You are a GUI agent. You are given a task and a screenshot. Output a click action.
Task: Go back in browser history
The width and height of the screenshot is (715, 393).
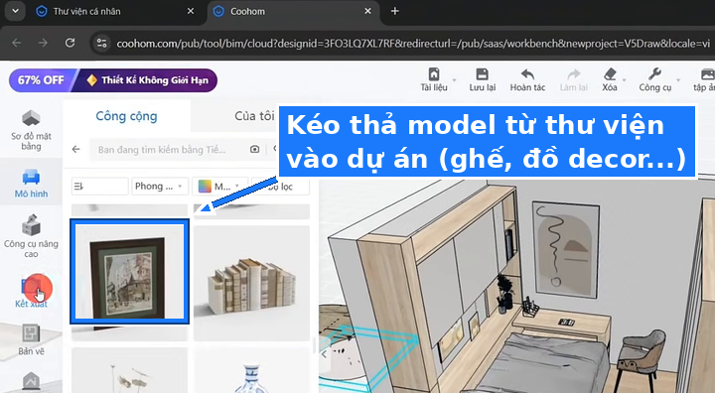tap(17, 43)
